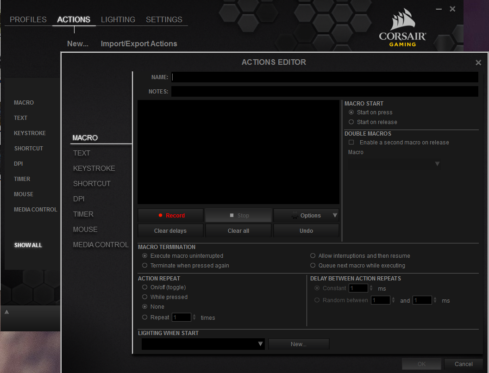Close the Actions Editor dialog

coord(478,62)
